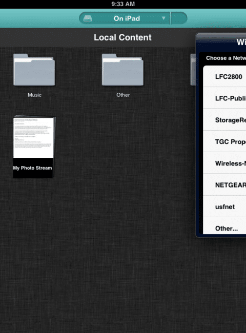246x333 pixels.
Task: Select the Wireless- network entry
Action: click(x=224, y=163)
